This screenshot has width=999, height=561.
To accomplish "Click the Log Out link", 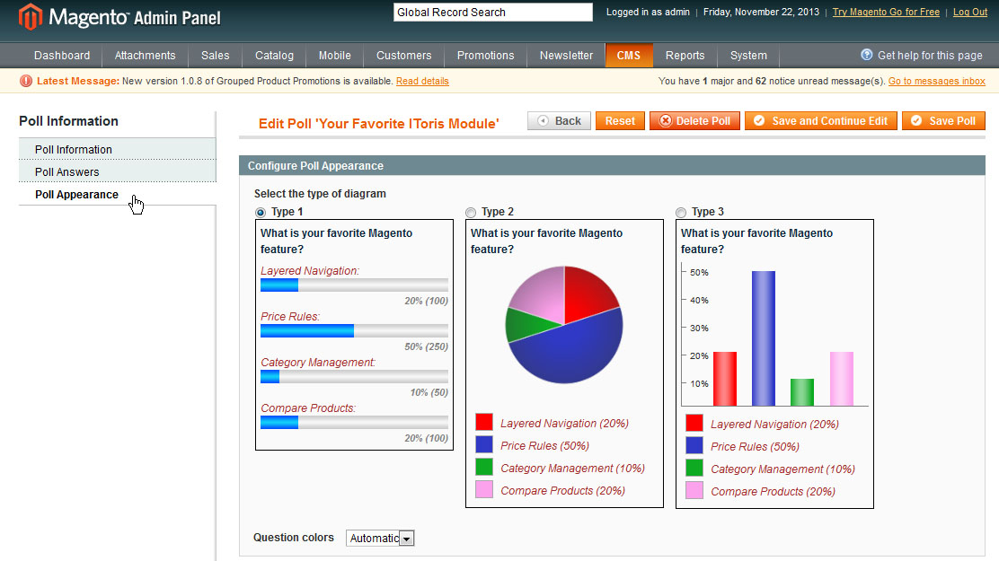I will [969, 12].
